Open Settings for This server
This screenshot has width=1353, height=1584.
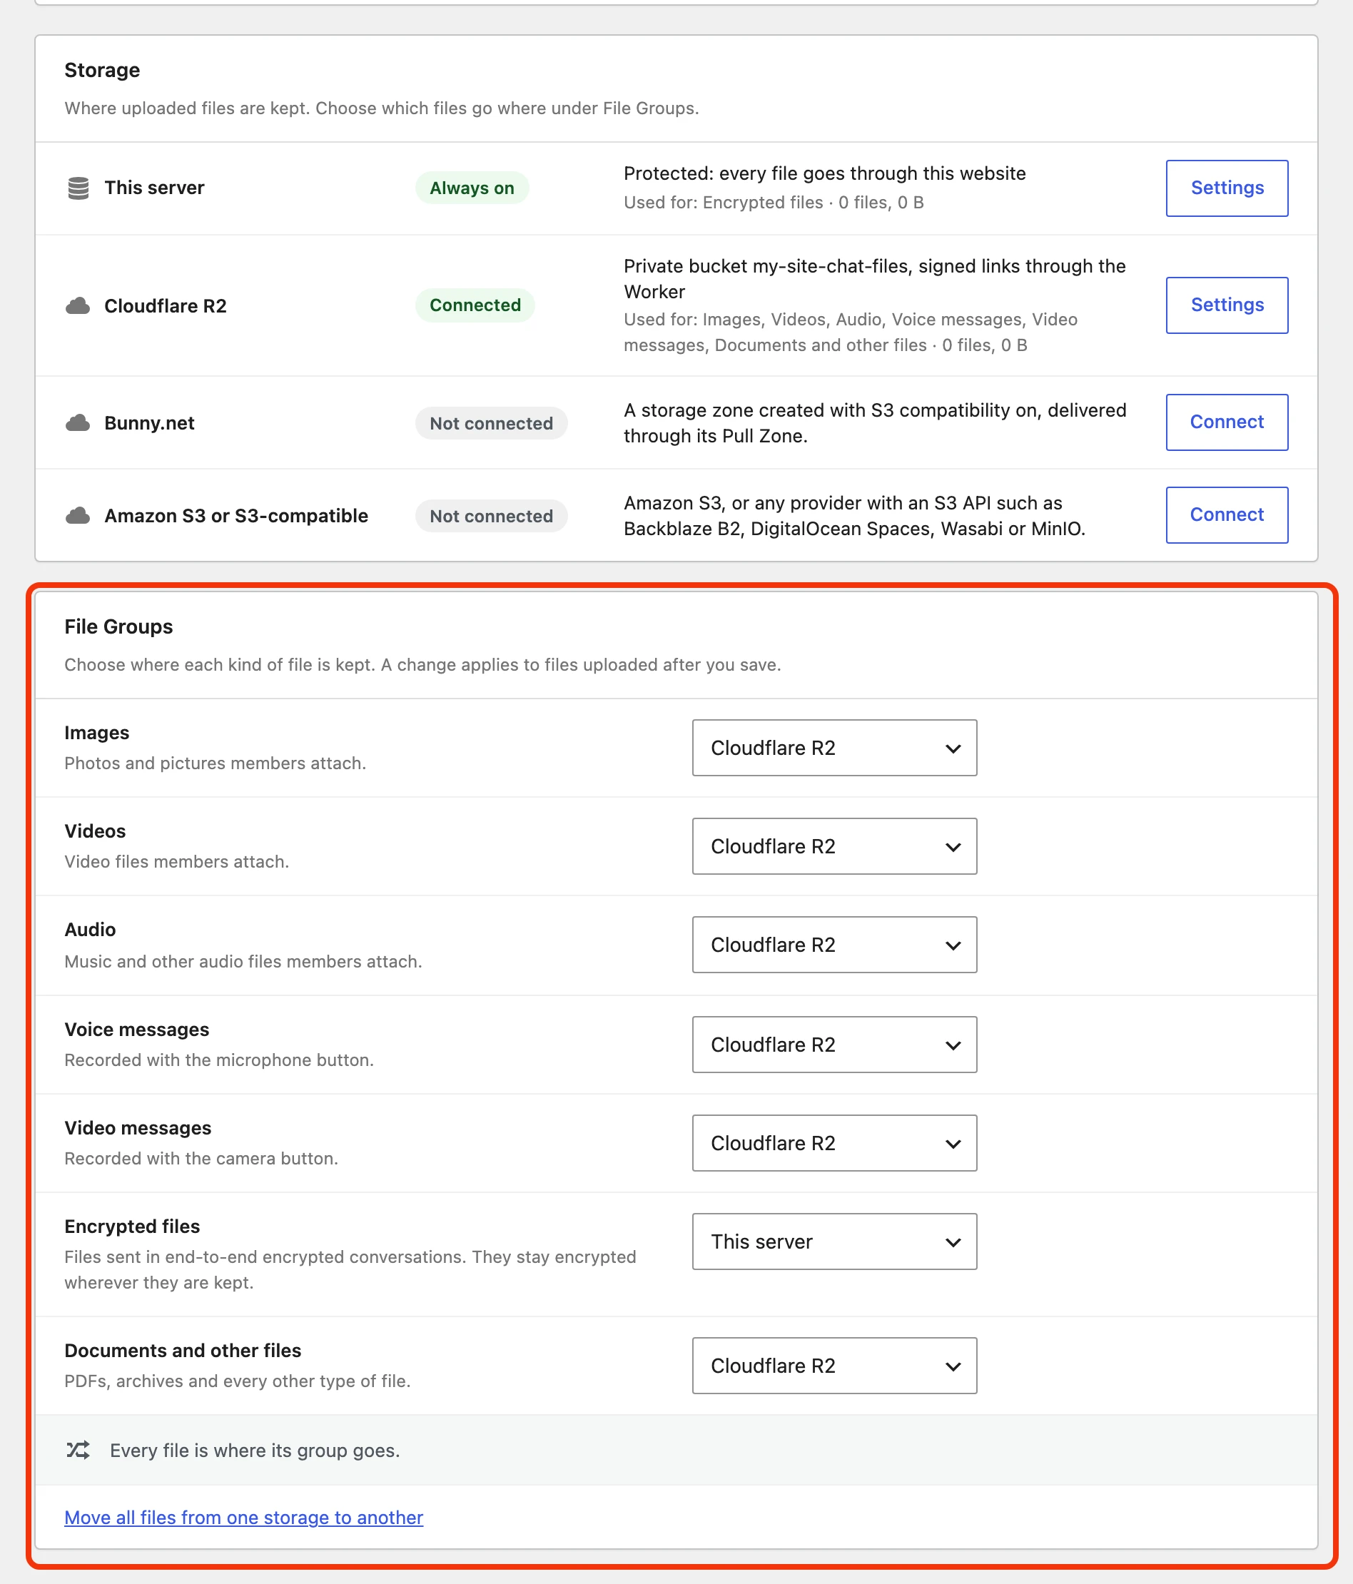1227,188
